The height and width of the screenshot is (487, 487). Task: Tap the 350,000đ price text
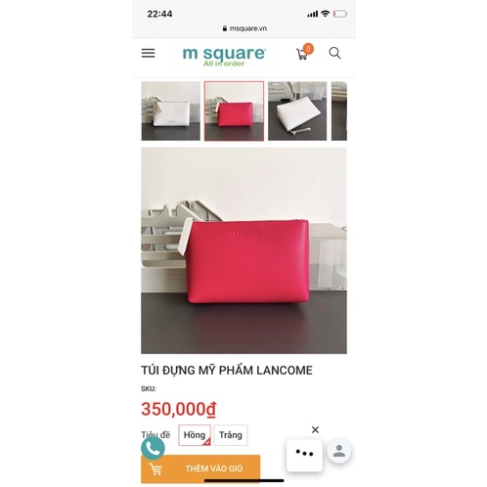pos(179,409)
